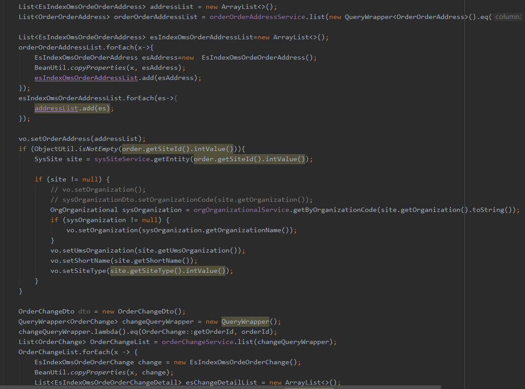Click underlined "esIndexOmsOrderAddressList" before .add(esAddress)

[86, 78]
